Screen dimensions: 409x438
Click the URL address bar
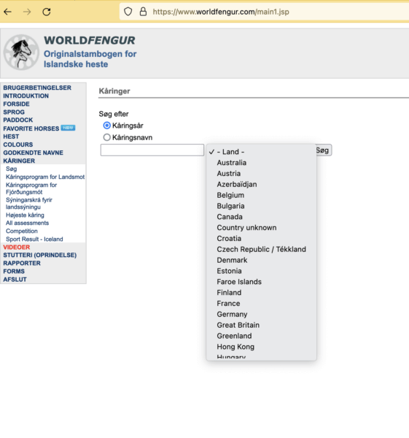264,12
